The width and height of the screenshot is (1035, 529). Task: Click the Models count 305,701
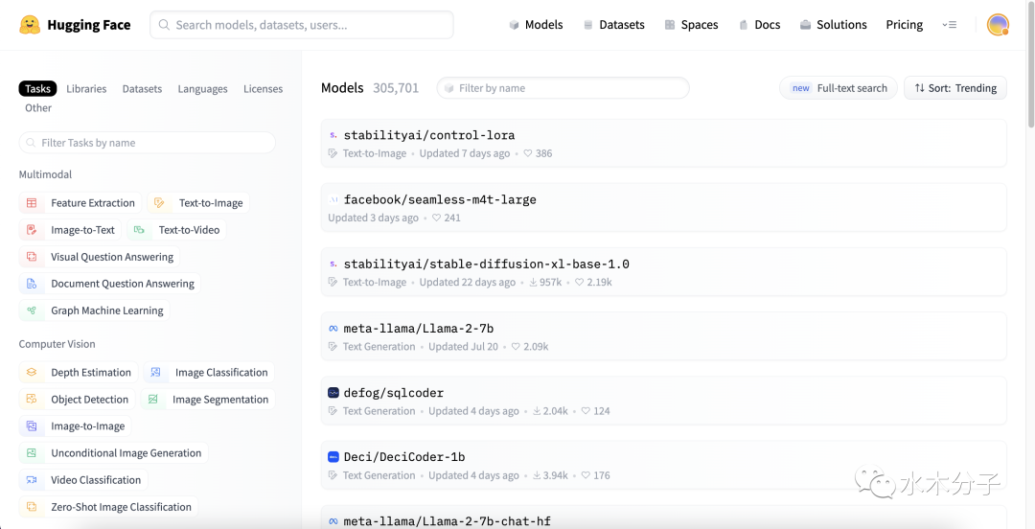pyautogui.click(x=396, y=88)
